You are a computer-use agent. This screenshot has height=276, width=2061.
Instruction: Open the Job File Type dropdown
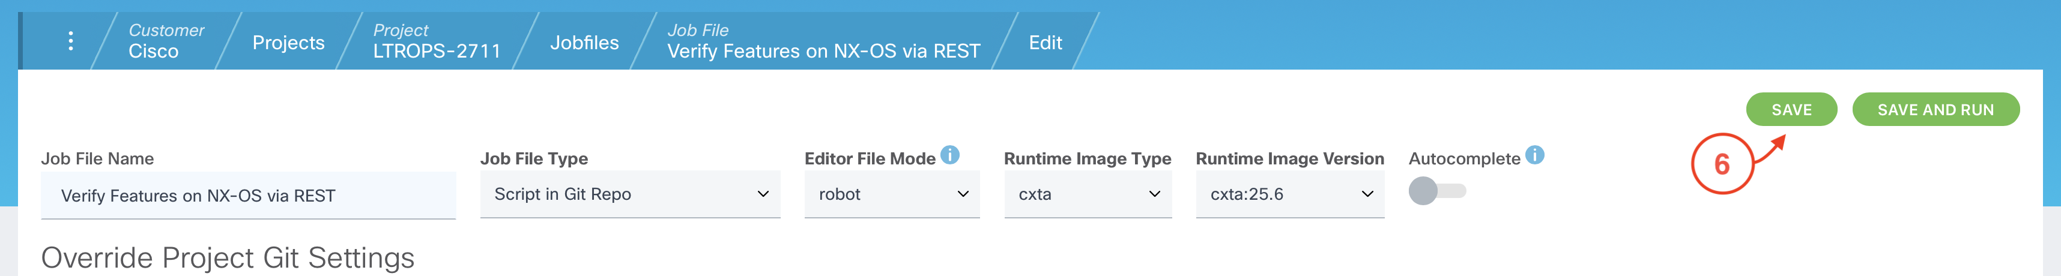(x=630, y=194)
